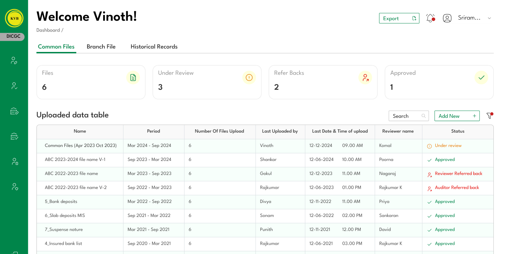This screenshot has width=505, height=254.
Task: Select ABC 2023-2024 file name V-1
Action: [x=75, y=160]
